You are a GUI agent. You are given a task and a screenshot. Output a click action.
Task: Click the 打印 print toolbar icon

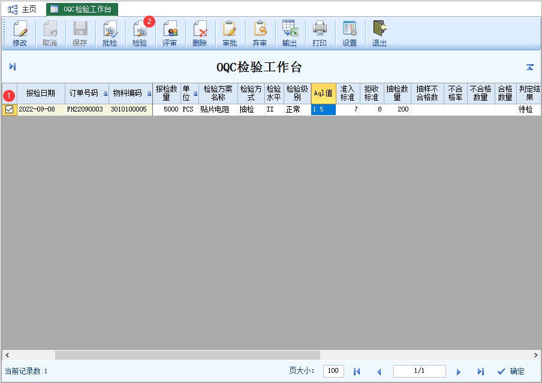pos(320,34)
